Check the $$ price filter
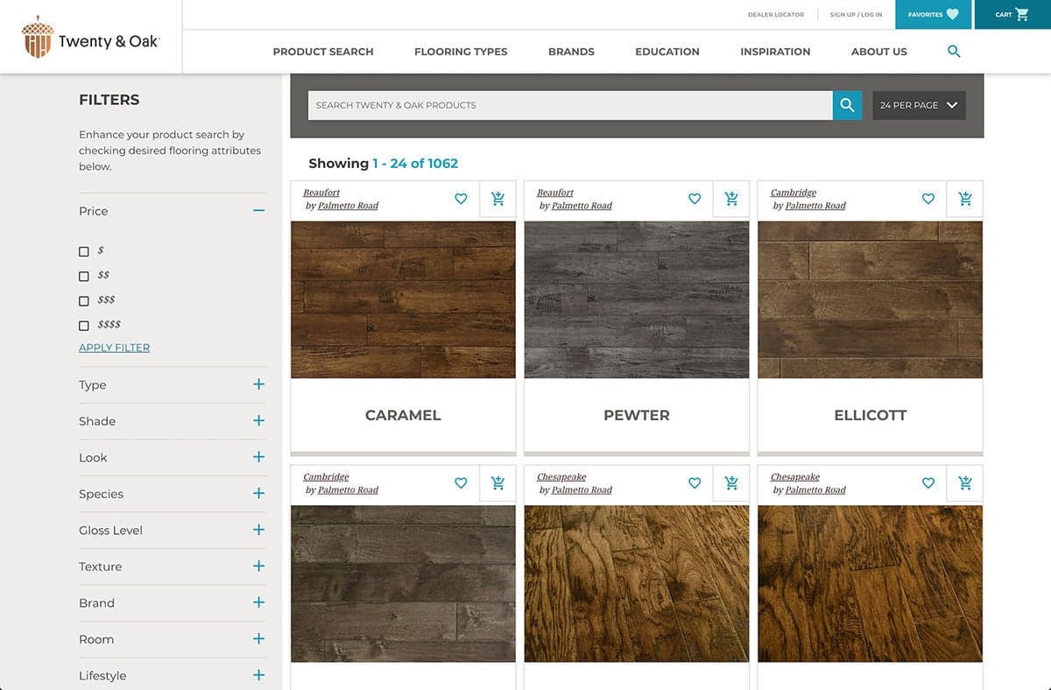 84,276
